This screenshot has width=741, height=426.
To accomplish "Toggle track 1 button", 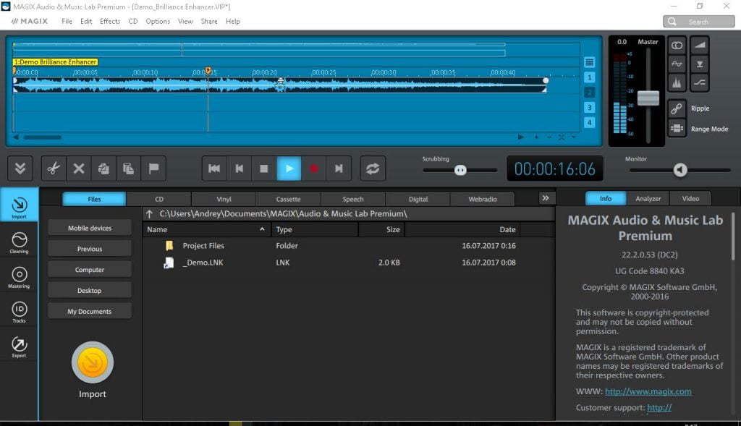I will (x=589, y=77).
